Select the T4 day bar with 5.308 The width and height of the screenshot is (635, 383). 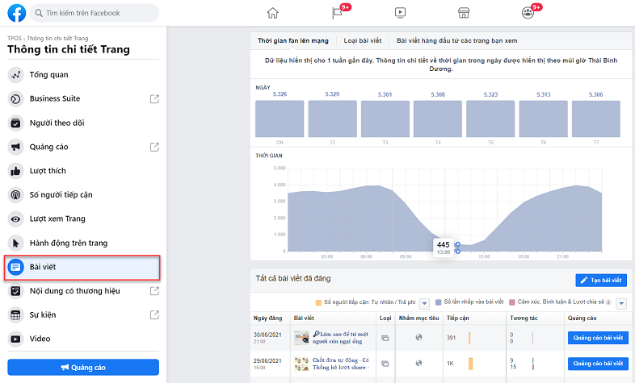[438, 119]
